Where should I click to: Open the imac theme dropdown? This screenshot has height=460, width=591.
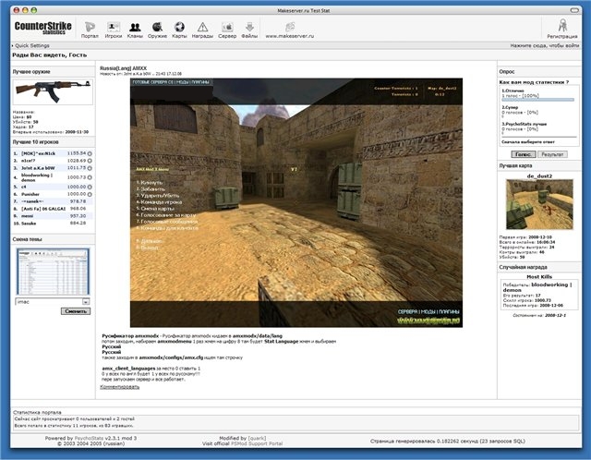pyautogui.click(x=86, y=302)
